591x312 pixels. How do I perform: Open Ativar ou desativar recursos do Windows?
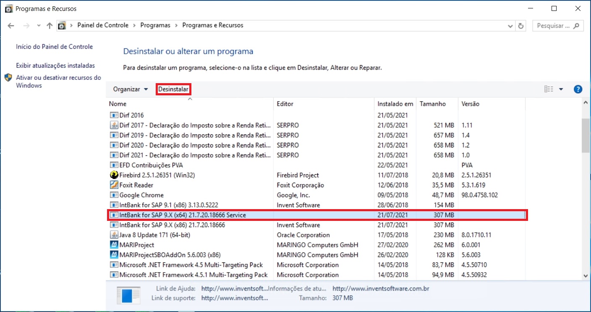pyautogui.click(x=58, y=81)
